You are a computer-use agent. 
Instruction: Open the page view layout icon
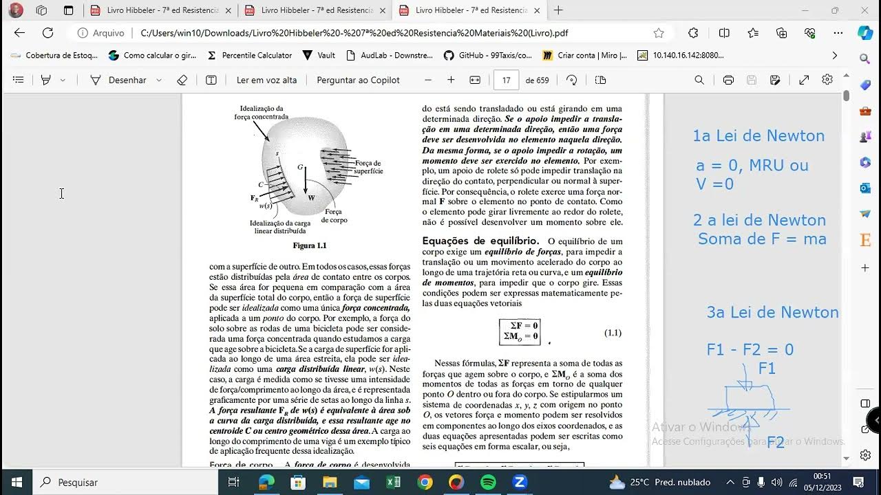click(599, 80)
